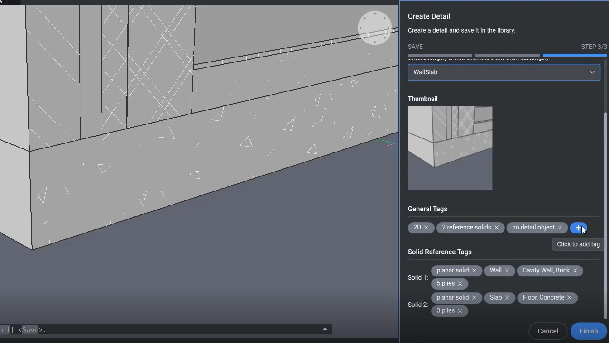Remove the 'Cavity Wall, Brick' tag
Screen dimensions: 609x343
coord(575,271)
